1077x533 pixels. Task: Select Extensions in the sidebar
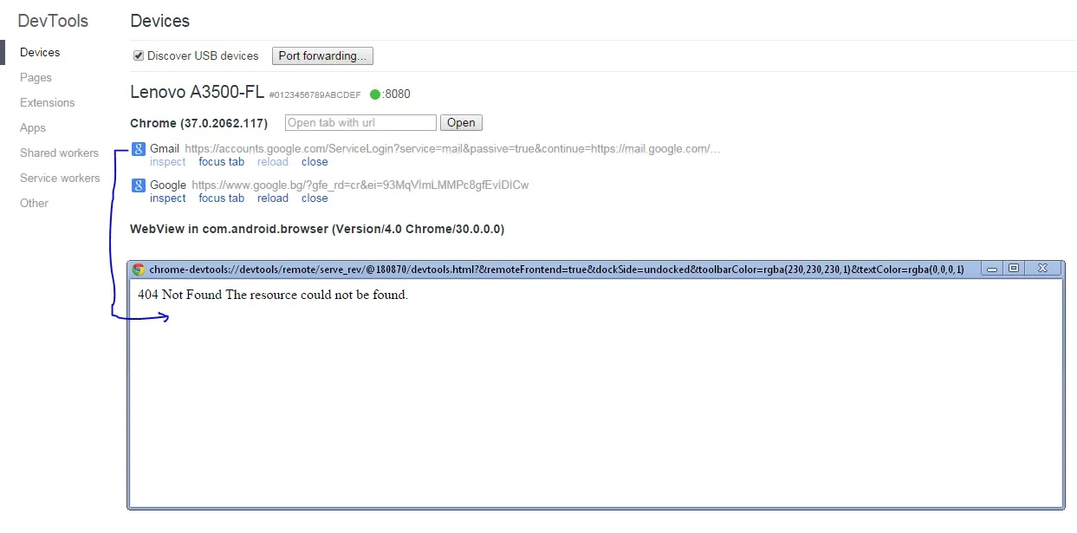pyautogui.click(x=47, y=103)
